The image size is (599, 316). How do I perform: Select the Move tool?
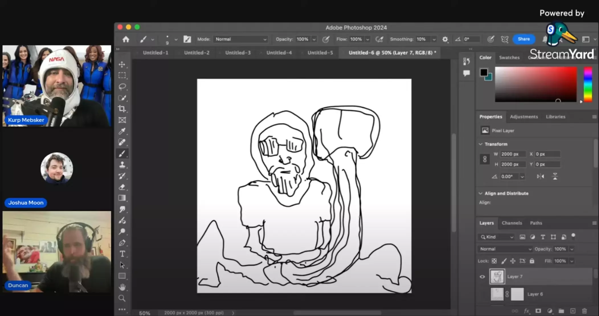(122, 65)
